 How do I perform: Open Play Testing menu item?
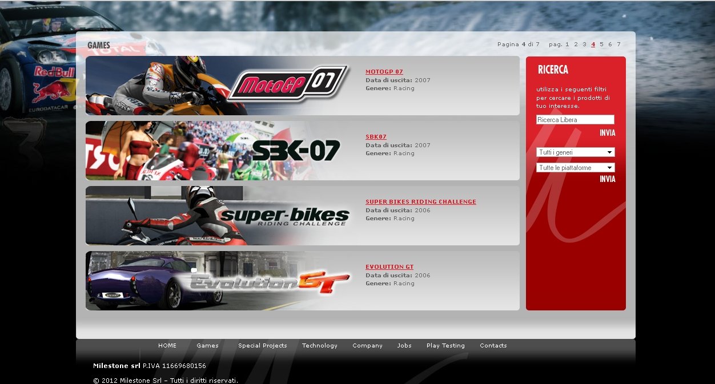[445, 346]
